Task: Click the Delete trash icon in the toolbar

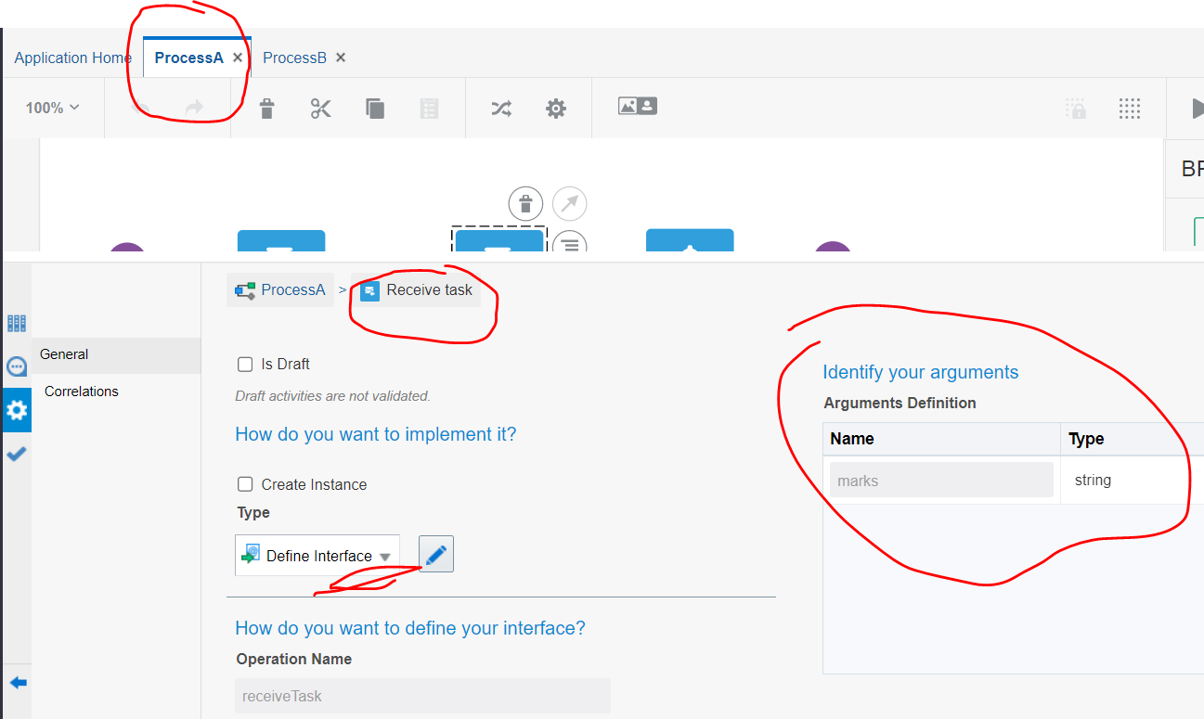Action: [x=266, y=108]
